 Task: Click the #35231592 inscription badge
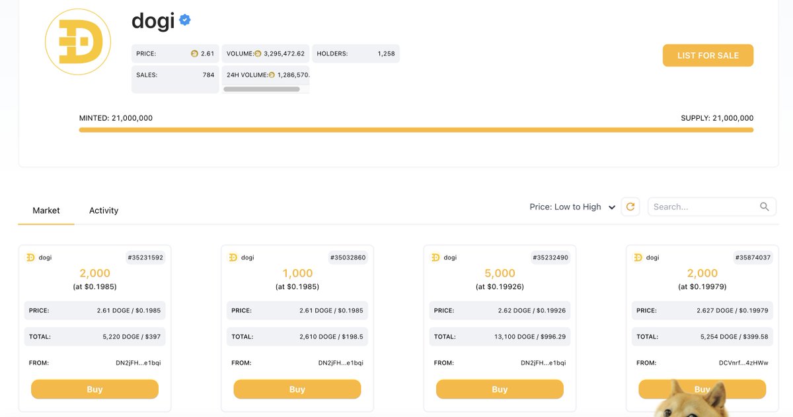pos(145,257)
